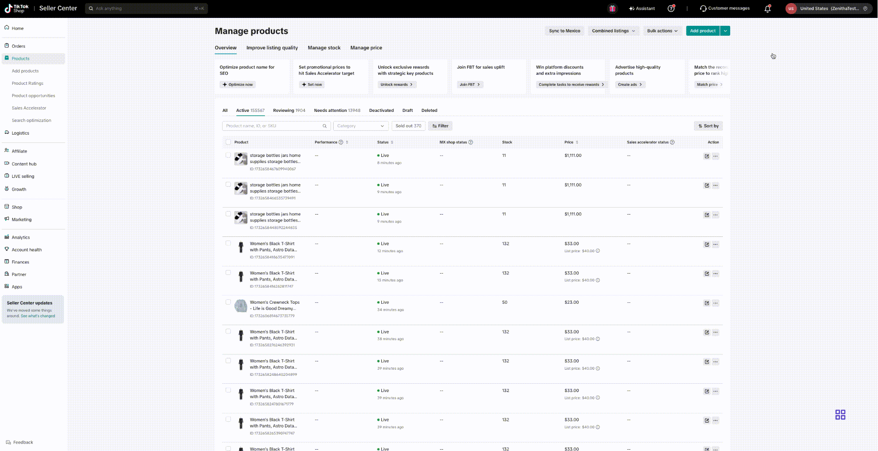Open the notifications bell icon
The height and width of the screenshot is (451, 878).
(x=767, y=9)
